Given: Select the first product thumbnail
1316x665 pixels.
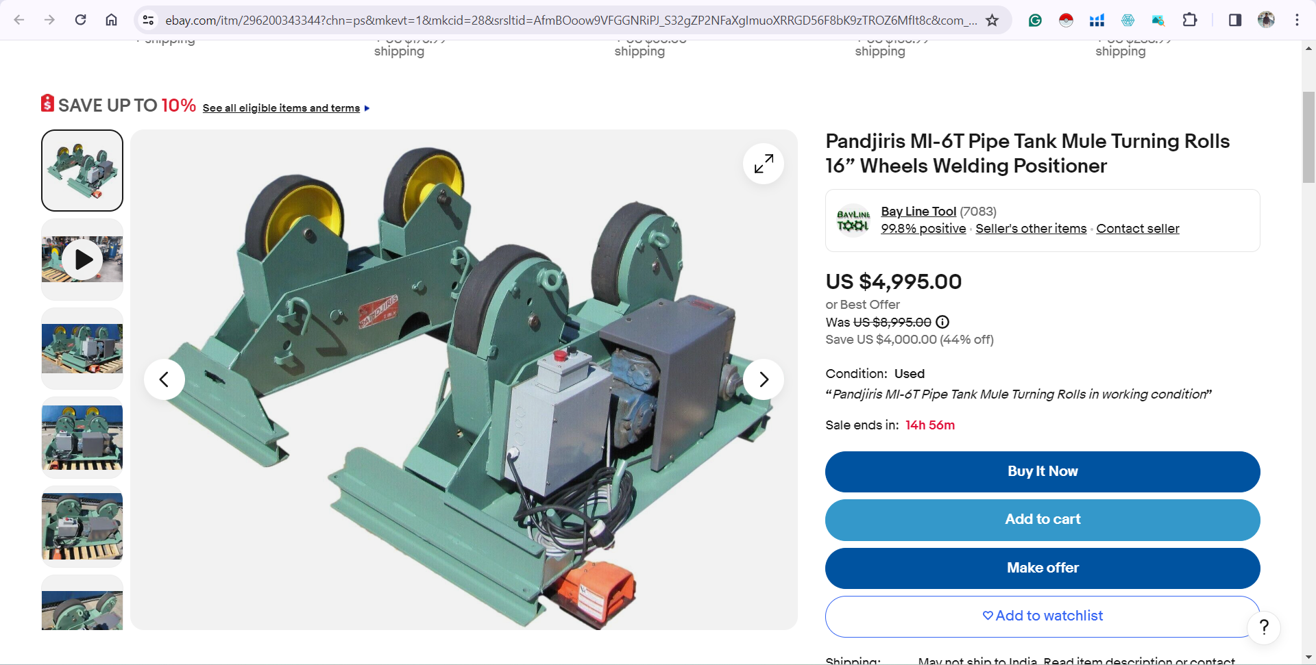Looking at the screenshot, I should pyautogui.click(x=82, y=171).
